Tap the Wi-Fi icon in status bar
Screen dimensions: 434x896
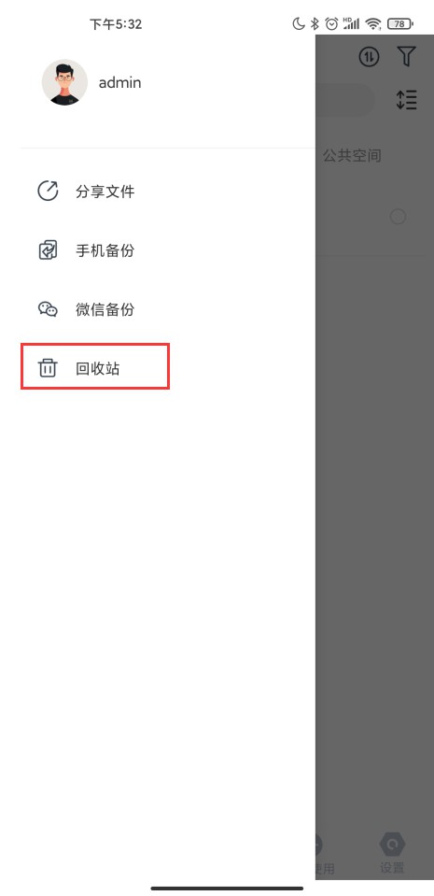tap(373, 24)
